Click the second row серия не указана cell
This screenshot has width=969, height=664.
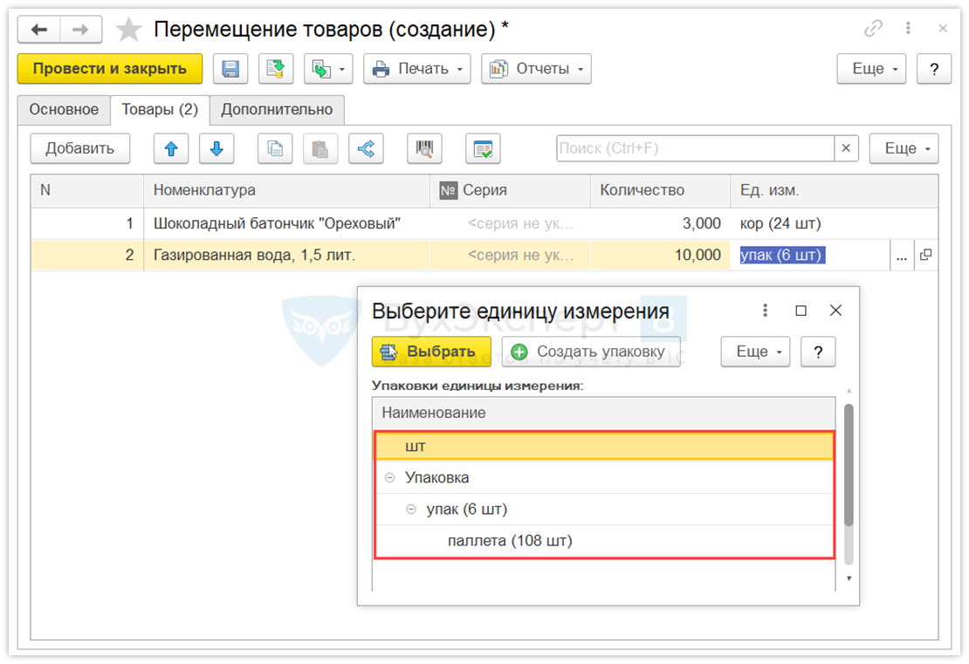[x=510, y=255]
